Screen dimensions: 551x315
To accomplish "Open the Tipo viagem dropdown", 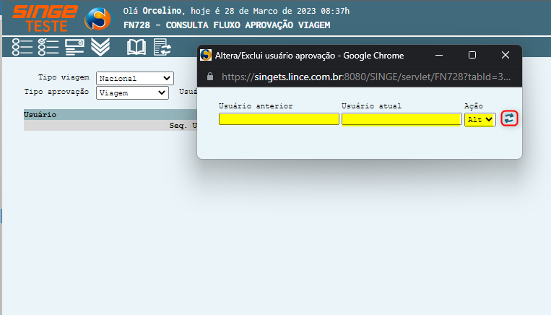I will (x=135, y=78).
